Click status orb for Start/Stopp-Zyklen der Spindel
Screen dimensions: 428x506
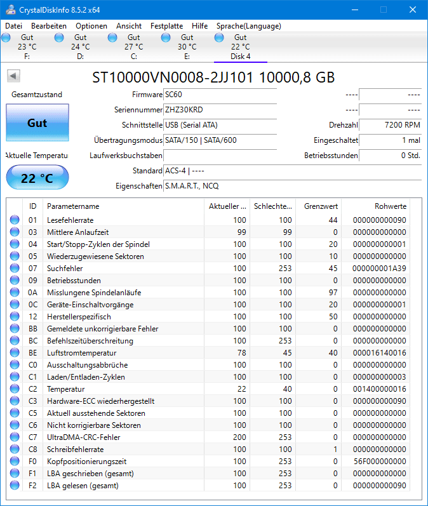(15, 244)
